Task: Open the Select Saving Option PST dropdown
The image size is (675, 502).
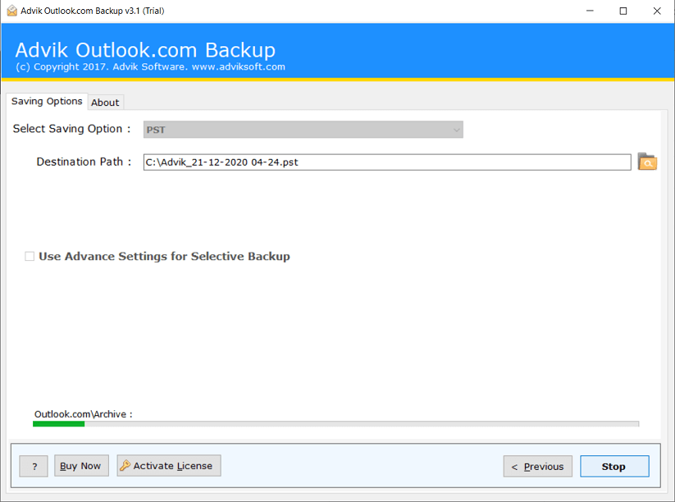Action: [x=303, y=130]
